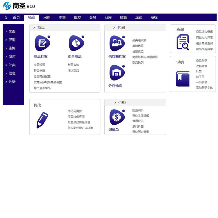The width and height of the screenshot is (218, 218).
Task: Open 批量调价
Action: tap(138, 110)
